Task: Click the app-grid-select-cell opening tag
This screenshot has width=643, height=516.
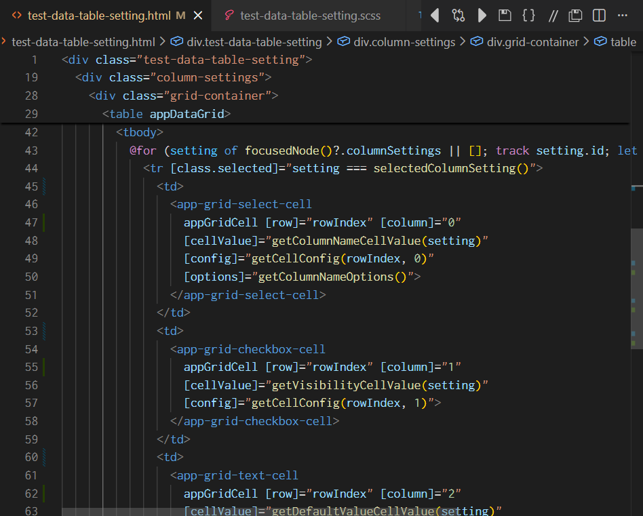Action: pyautogui.click(x=241, y=205)
